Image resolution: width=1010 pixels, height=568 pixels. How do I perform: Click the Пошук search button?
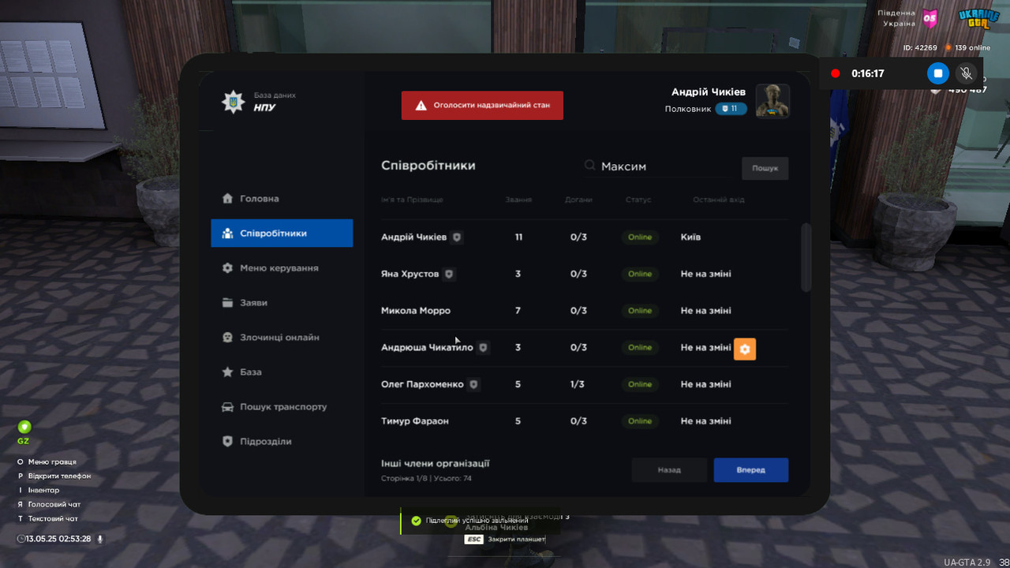click(x=765, y=168)
